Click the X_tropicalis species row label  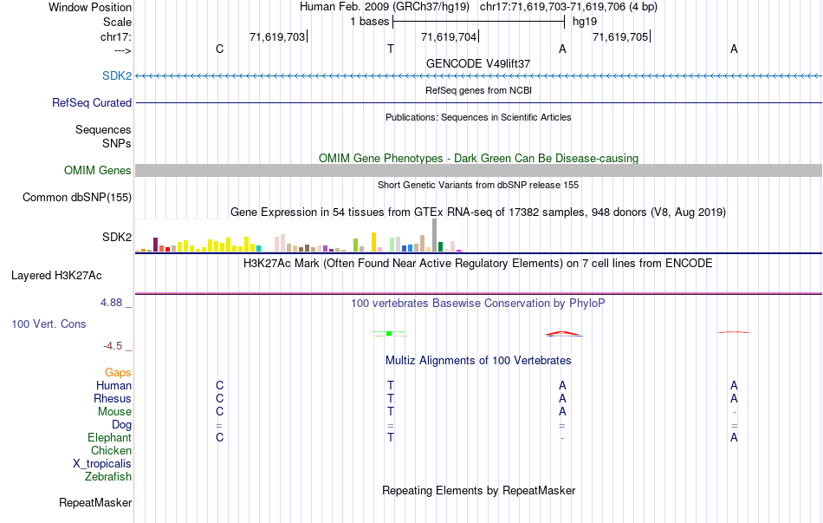pyautogui.click(x=102, y=464)
